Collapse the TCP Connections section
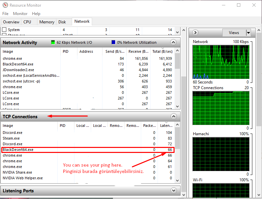Viewport: 262px width, 199px height. pos(174,117)
